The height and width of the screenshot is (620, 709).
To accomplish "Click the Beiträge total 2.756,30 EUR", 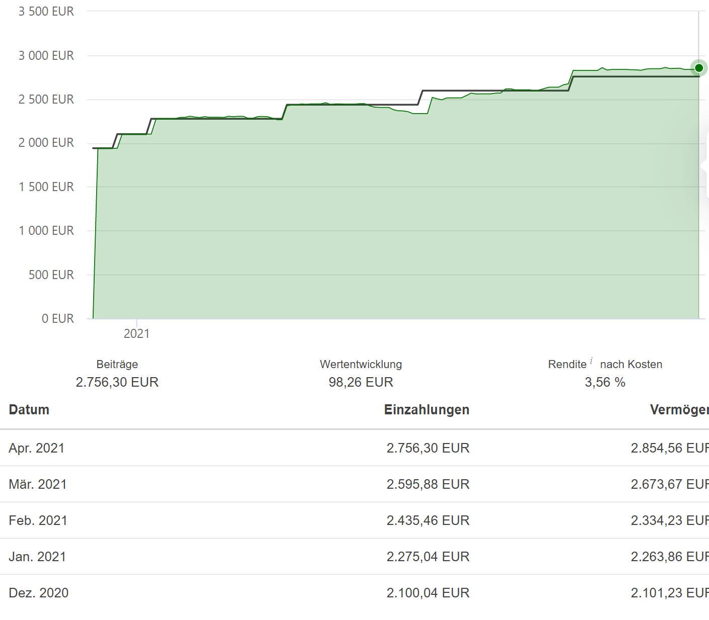I will 117,382.
